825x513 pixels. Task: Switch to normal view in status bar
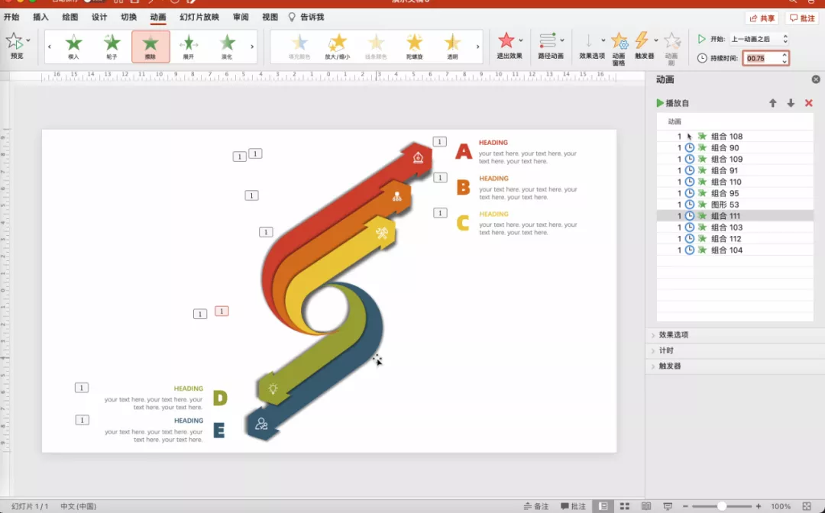click(x=603, y=506)
